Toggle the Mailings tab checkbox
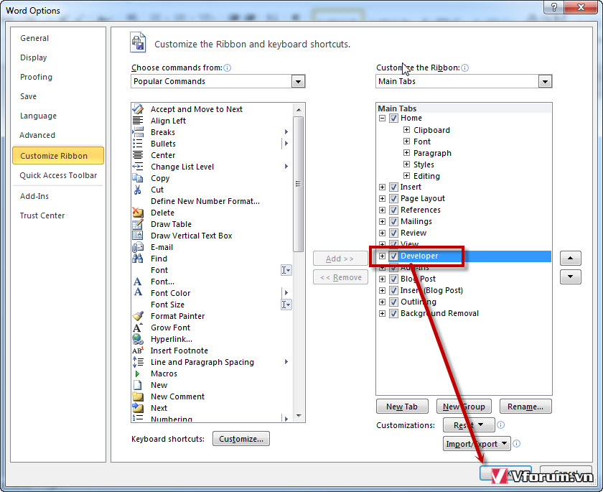 [393, 221]
